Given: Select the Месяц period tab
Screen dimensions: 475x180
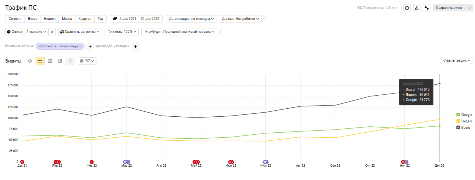Looking at the screenshot, I should (x=67, y=19).
